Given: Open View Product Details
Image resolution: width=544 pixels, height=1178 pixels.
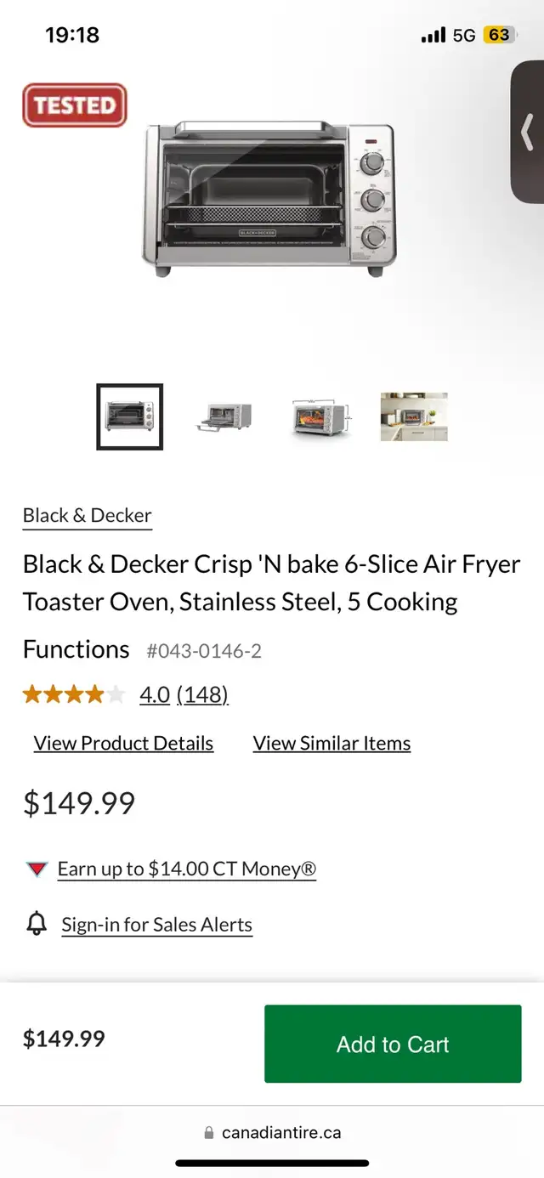Looking at the screenshot, I should [122, 743].
